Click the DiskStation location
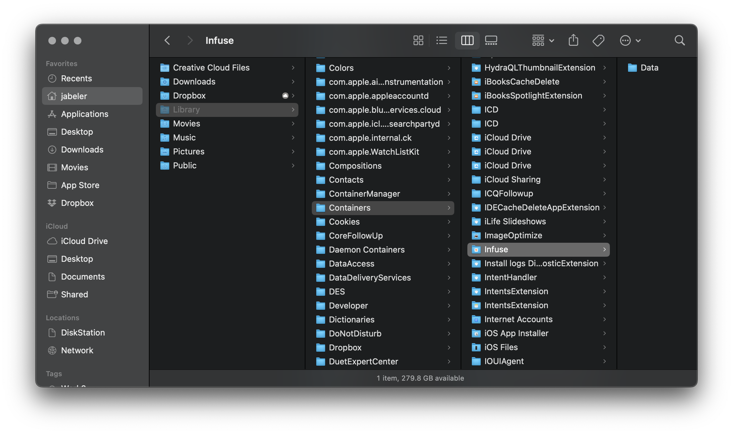Viewport: 733px width, 434px height. (83, 333)
